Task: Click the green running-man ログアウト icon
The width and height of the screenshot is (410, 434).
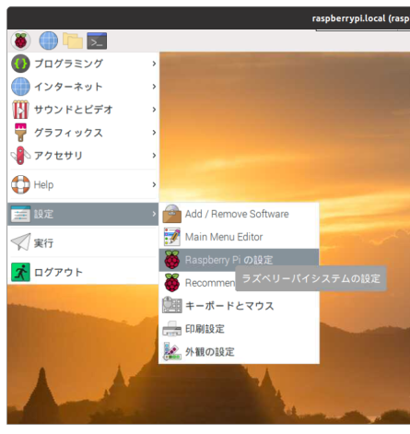Action: point(20,272)
